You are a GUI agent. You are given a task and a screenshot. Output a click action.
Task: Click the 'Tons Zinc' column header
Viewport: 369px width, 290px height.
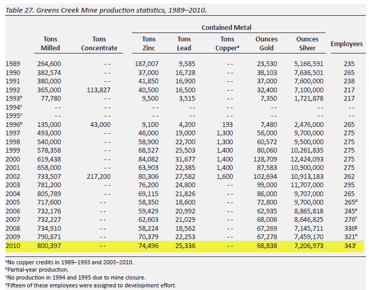pos(149,44)
